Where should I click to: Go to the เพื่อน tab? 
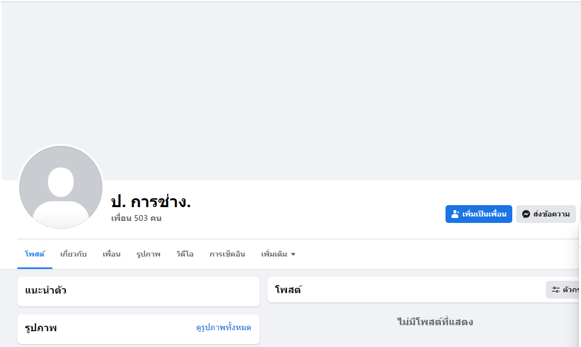(x=112, y=254)
